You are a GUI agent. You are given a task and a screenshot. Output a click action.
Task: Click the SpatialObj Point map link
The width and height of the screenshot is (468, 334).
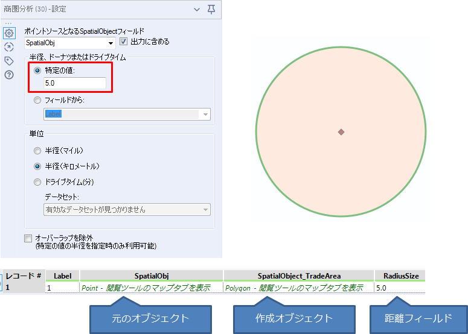pos(145,288)
